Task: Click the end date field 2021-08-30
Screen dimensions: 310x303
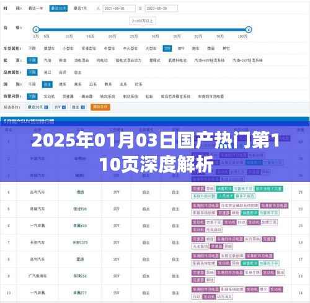Action: [161, 9]
